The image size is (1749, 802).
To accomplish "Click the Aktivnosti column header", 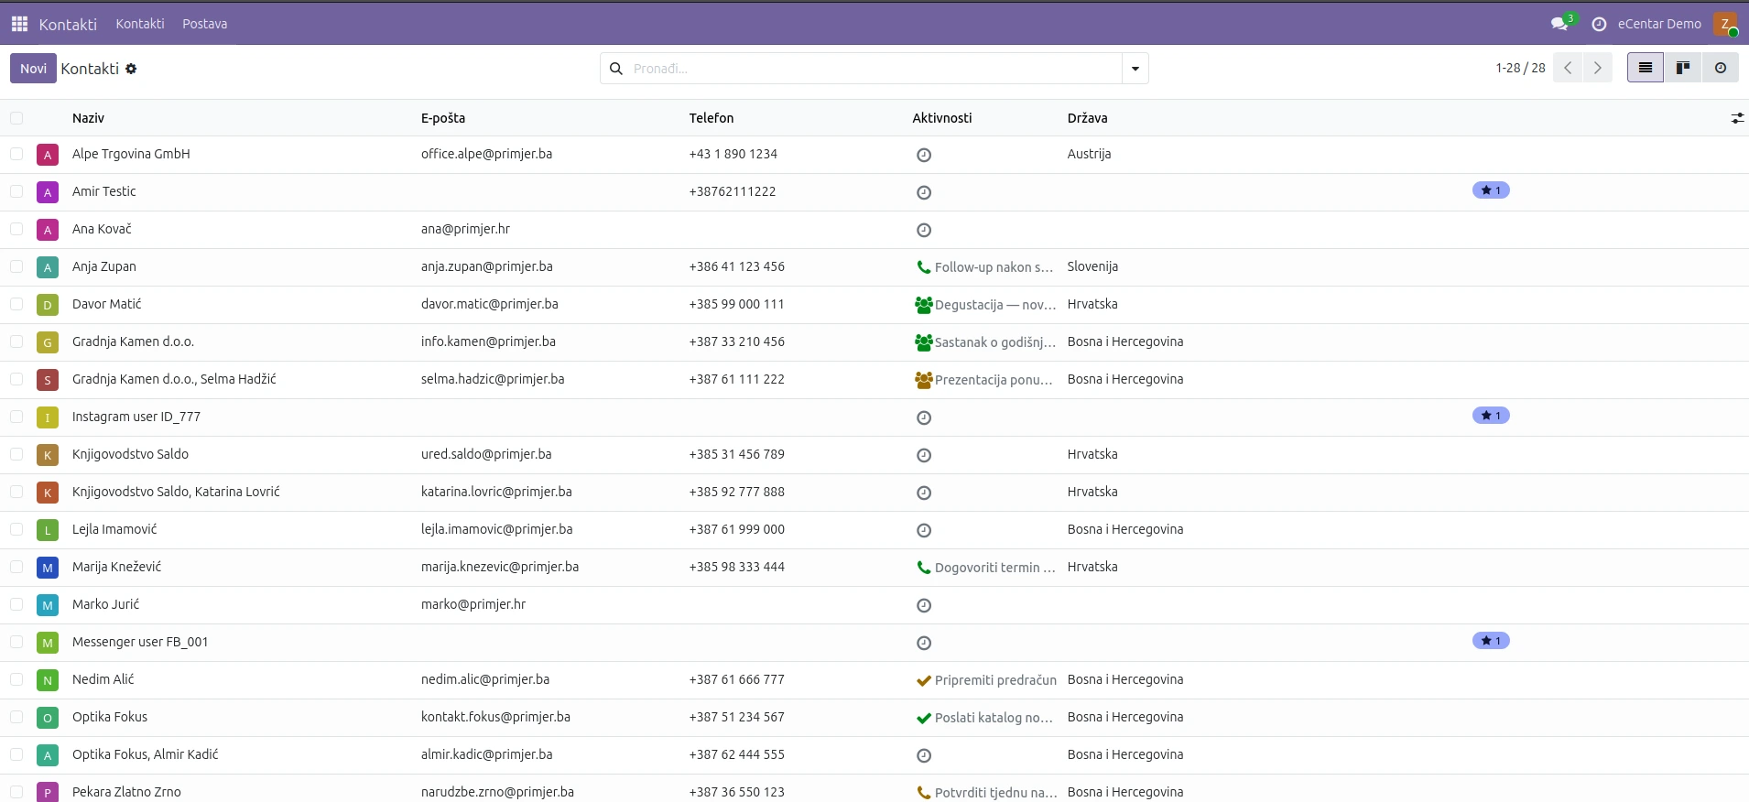I will coord(942,118).
